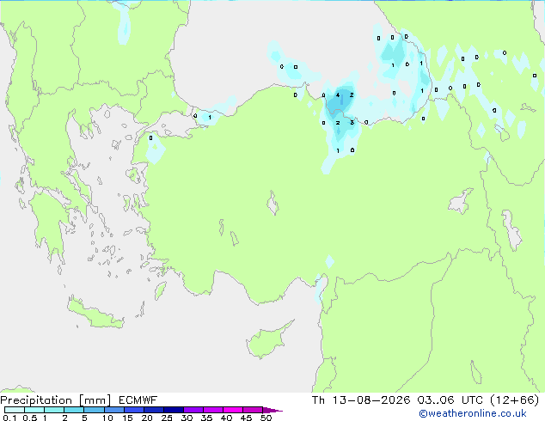Screen dimensions: 545x421
Task: Choose the 30 mm purple legend swatch
Action: [x=193, y=410]
